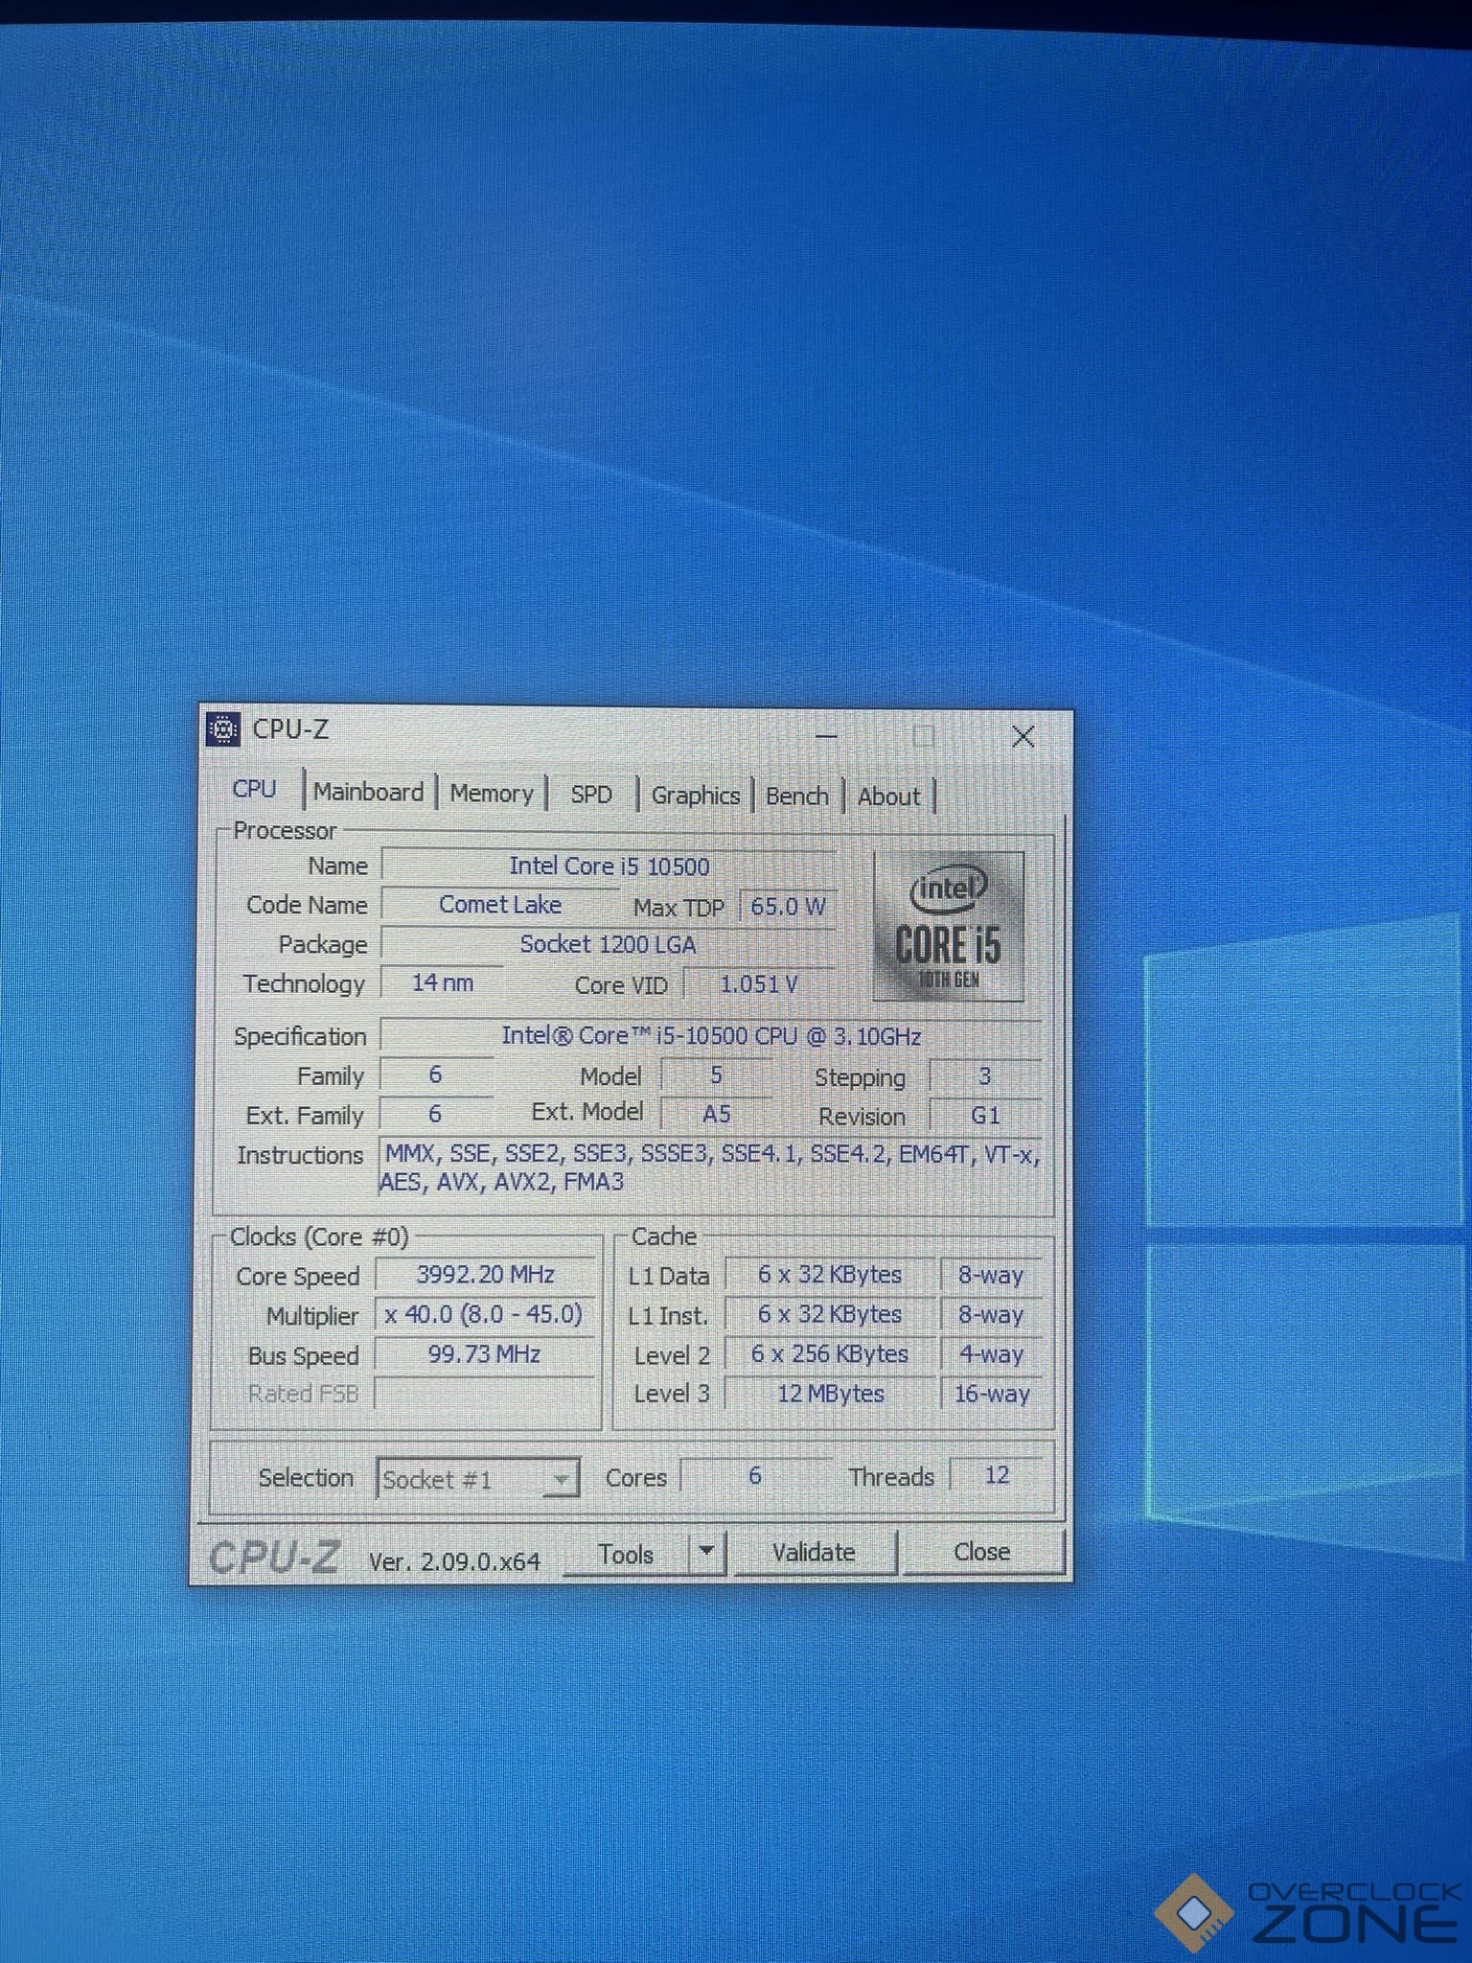1472x1963 pixels.
Task: Close CPU-Z using the title bar X
Action: (1023, 736)
